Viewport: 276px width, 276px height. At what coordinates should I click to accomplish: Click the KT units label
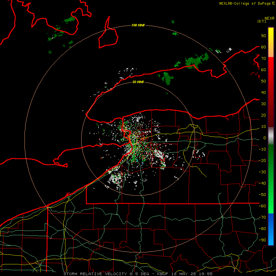(262, 21)
